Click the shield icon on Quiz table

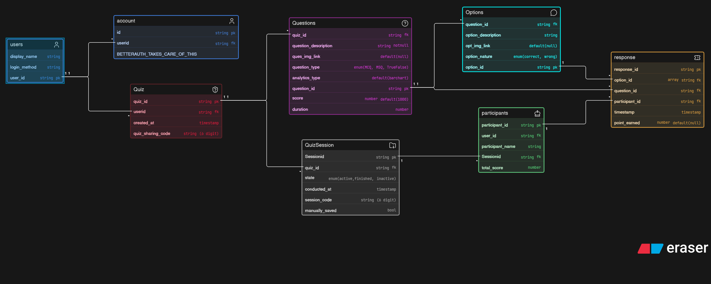point(215,90)
